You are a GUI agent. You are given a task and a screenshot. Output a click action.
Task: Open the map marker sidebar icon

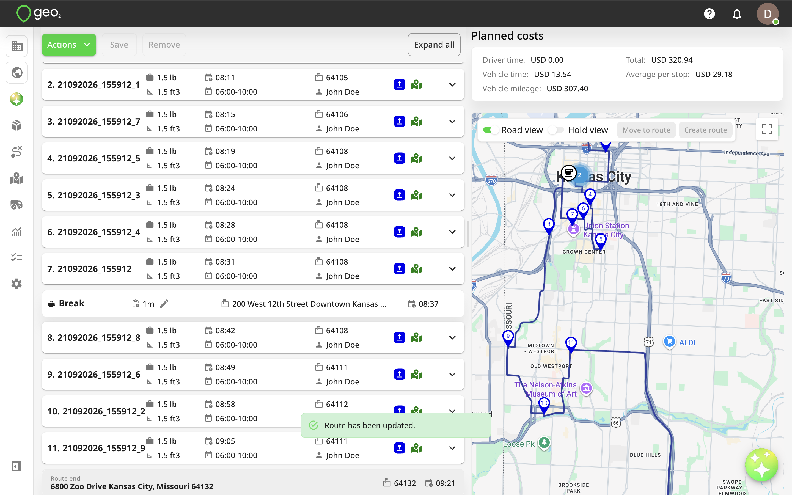coord(17,178)
